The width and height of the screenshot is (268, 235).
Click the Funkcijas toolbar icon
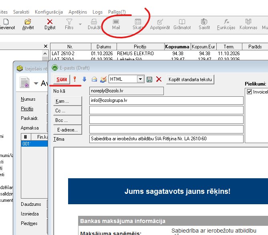point(226,22)
